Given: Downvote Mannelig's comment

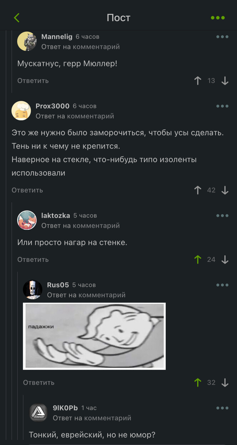Looking at the screenshot, I should coord(225,81).
